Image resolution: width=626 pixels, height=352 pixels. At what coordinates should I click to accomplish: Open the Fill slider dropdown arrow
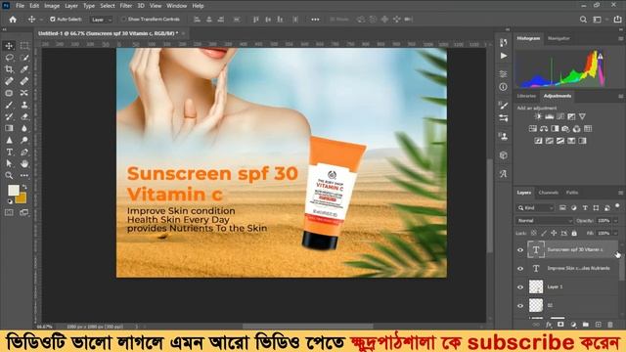tap(615, 233)
